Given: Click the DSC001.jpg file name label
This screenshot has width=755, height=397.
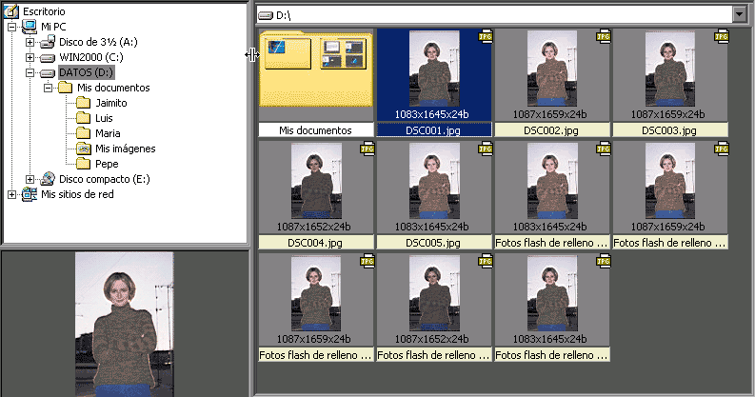Looking at the screenshot, I should (434, 129).
